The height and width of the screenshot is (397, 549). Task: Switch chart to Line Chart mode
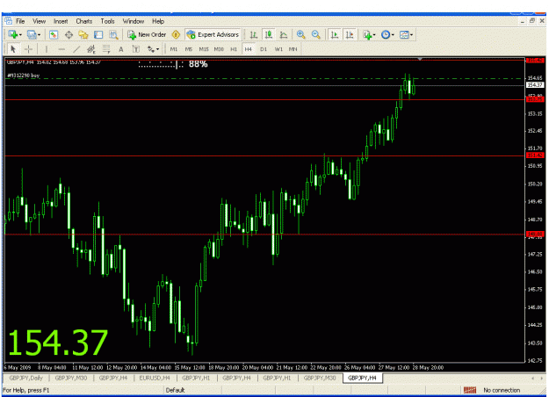(284, 34)
